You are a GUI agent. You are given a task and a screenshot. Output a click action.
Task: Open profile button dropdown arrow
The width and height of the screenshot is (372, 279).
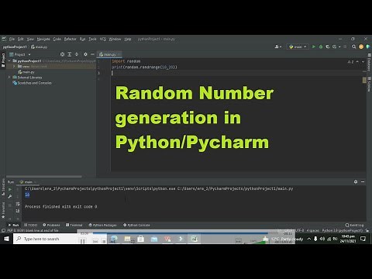click(x=339, y=47)
